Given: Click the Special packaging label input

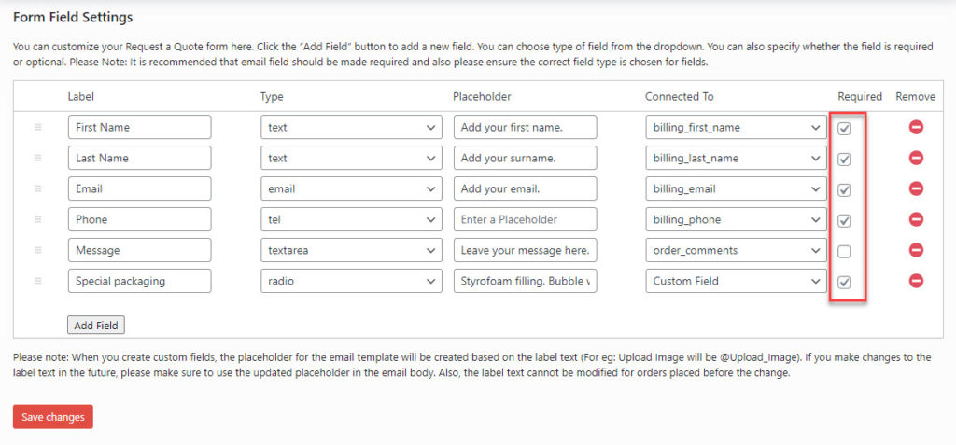Looking at the screenshot, I should click(x=140, y=281).
